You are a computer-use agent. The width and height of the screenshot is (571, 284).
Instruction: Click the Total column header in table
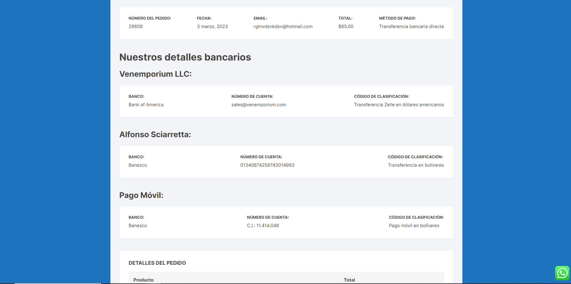(349, 280)
